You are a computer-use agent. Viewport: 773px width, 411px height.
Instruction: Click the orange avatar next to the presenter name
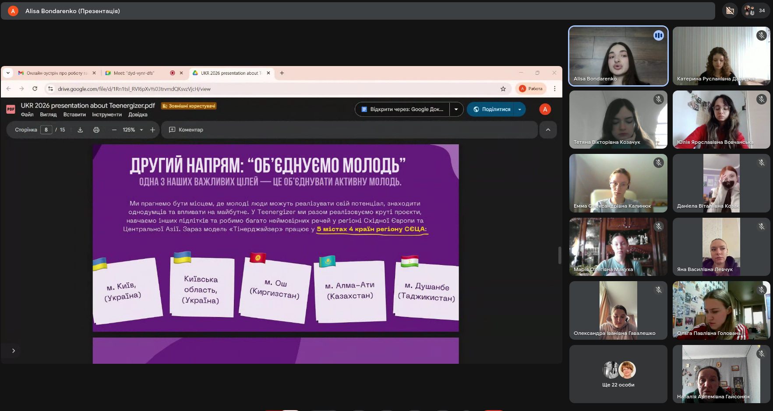click(13, 11)
